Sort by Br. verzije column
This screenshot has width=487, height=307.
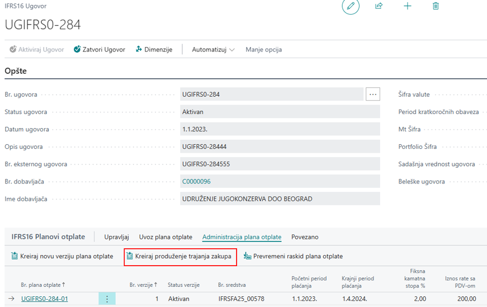[x=143, y=285]
